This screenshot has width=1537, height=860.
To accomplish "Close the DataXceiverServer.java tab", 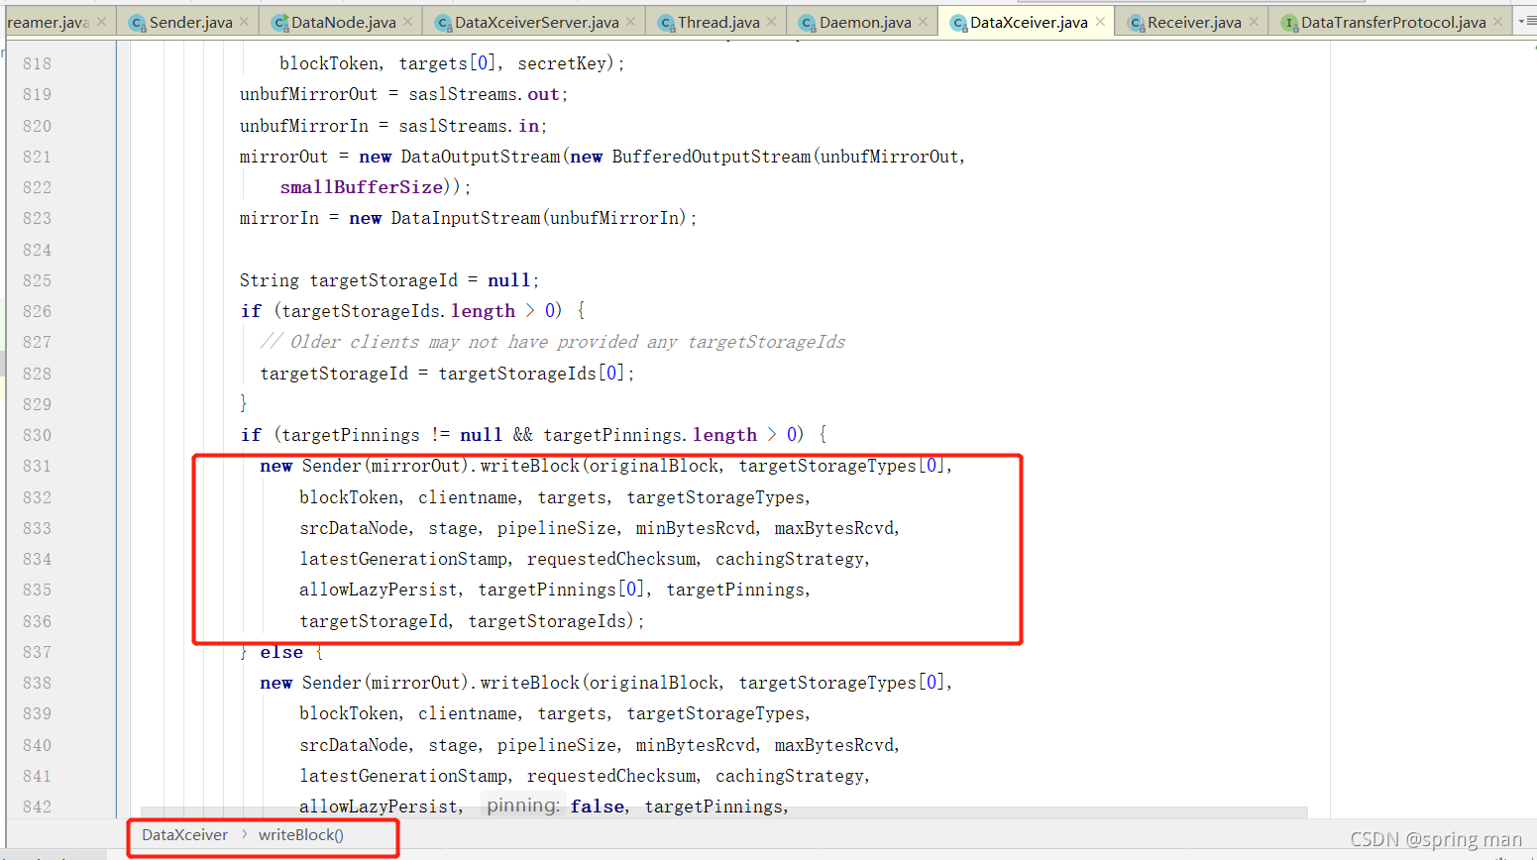I will pyautogui.click(x=631, y=22).
